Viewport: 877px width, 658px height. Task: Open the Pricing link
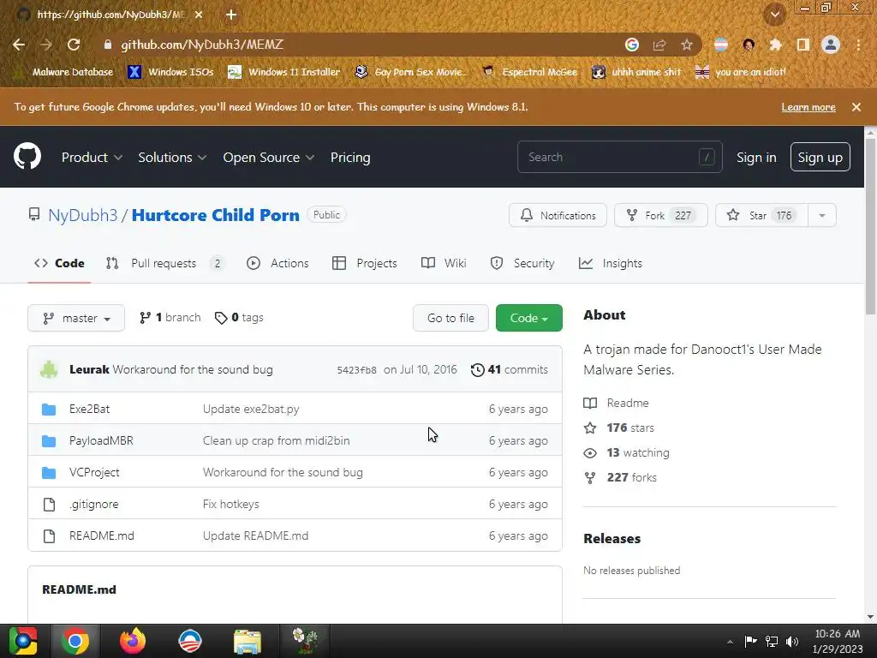350,158
